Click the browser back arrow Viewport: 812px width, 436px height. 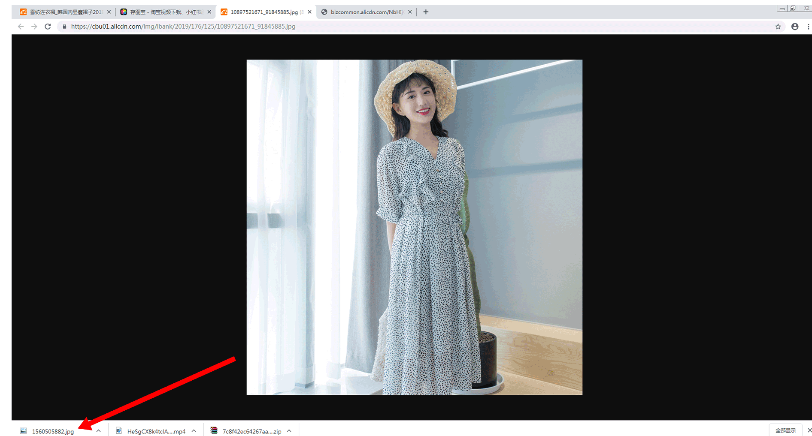click(x=21, y=27)
